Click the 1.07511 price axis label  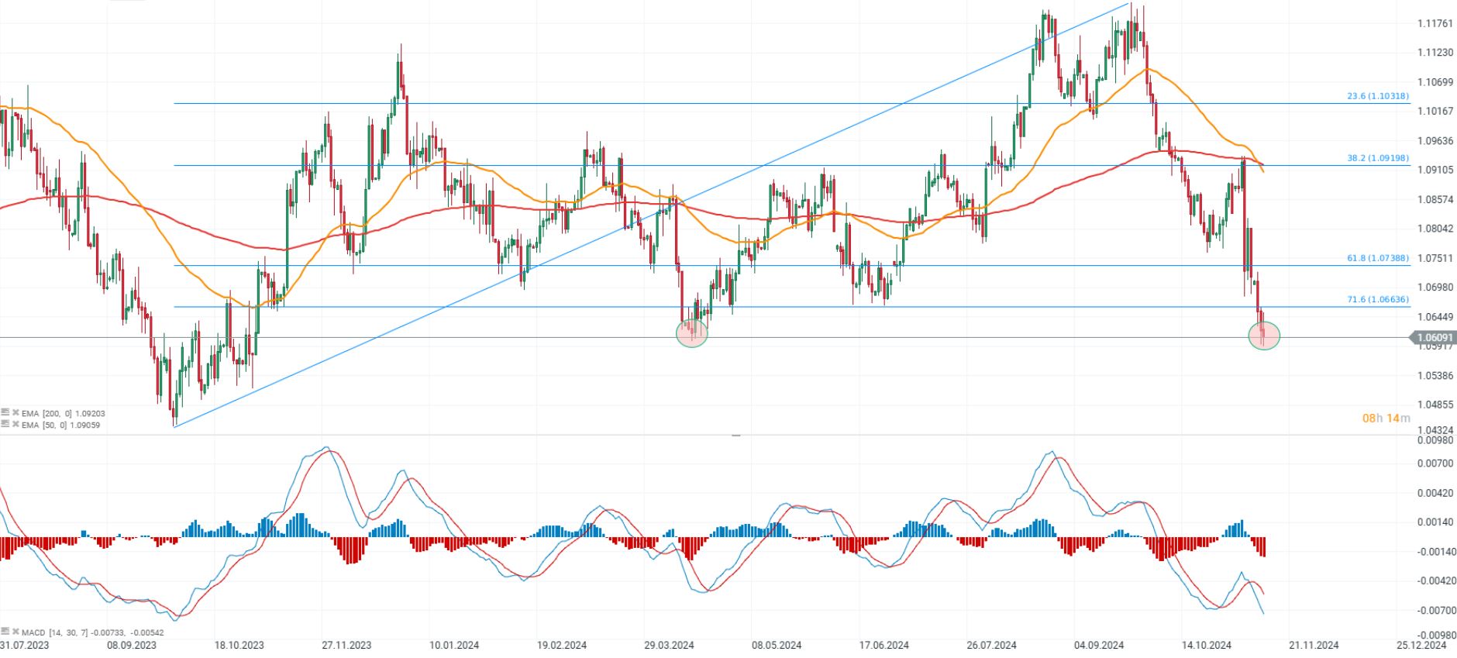[1435, 258]
